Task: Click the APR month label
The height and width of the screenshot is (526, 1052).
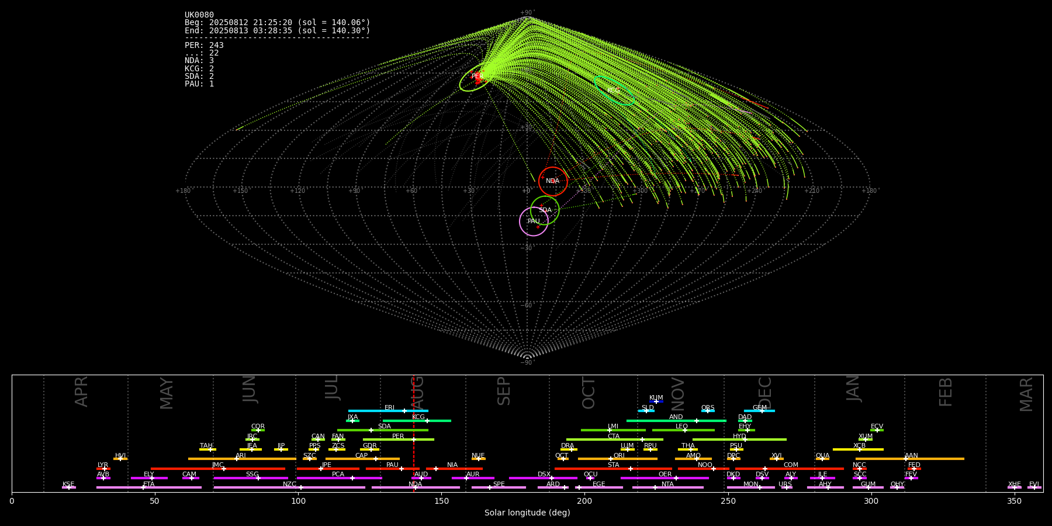Action: (81, 392)
